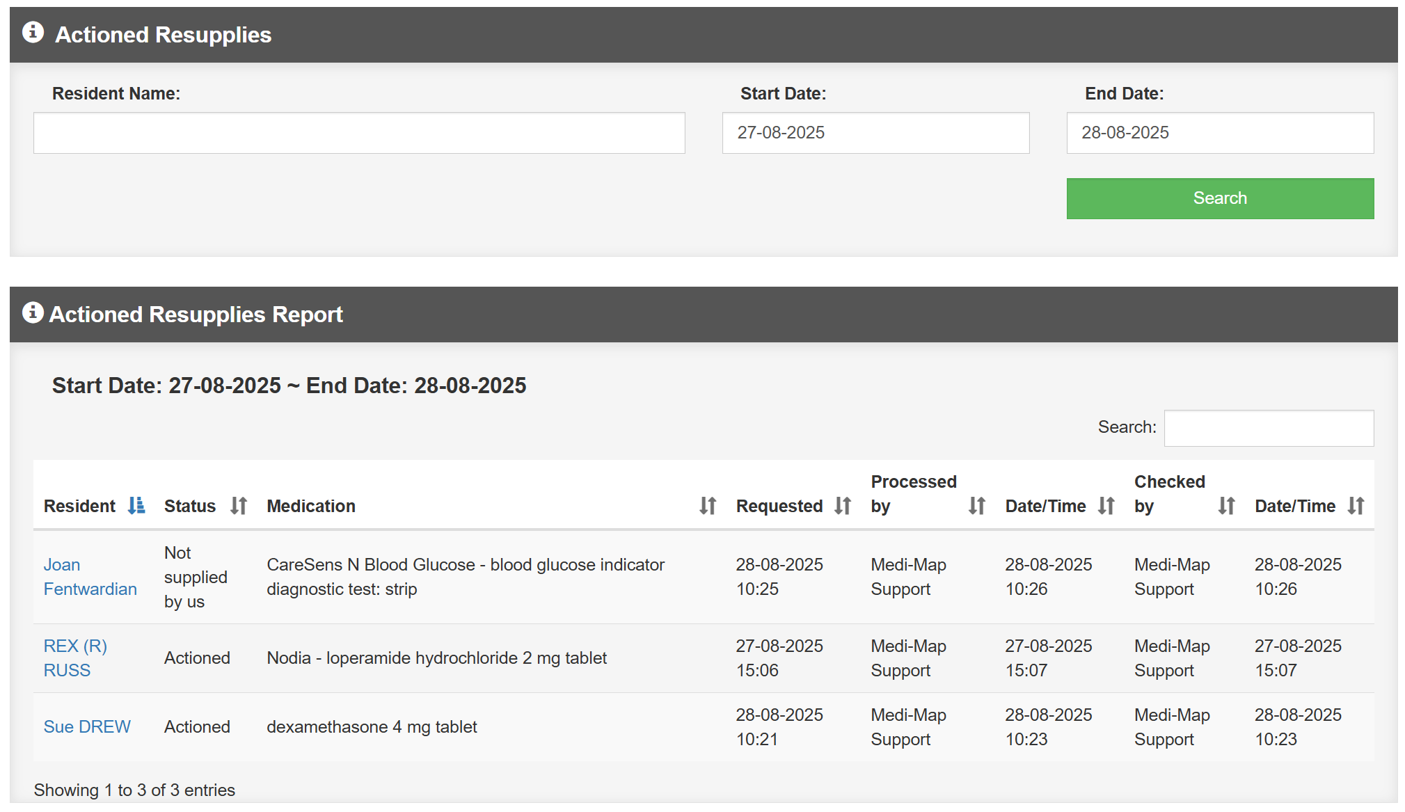Open Sue DREW resident link
Image resolution: width=1405 pixels, height=812 pixels.
click(x=87, y=726)
